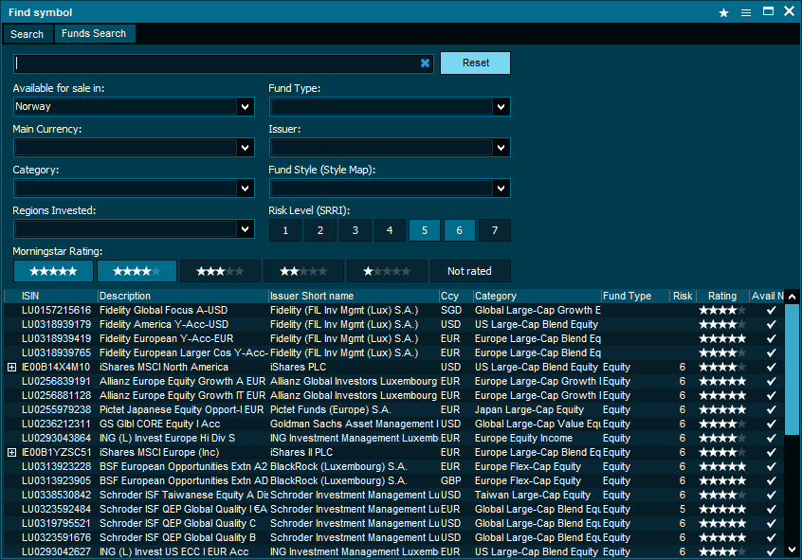Select the five-star Morningstar Rating filter
The height and width of the screenshot is (560, 802).
coord(53,271)
